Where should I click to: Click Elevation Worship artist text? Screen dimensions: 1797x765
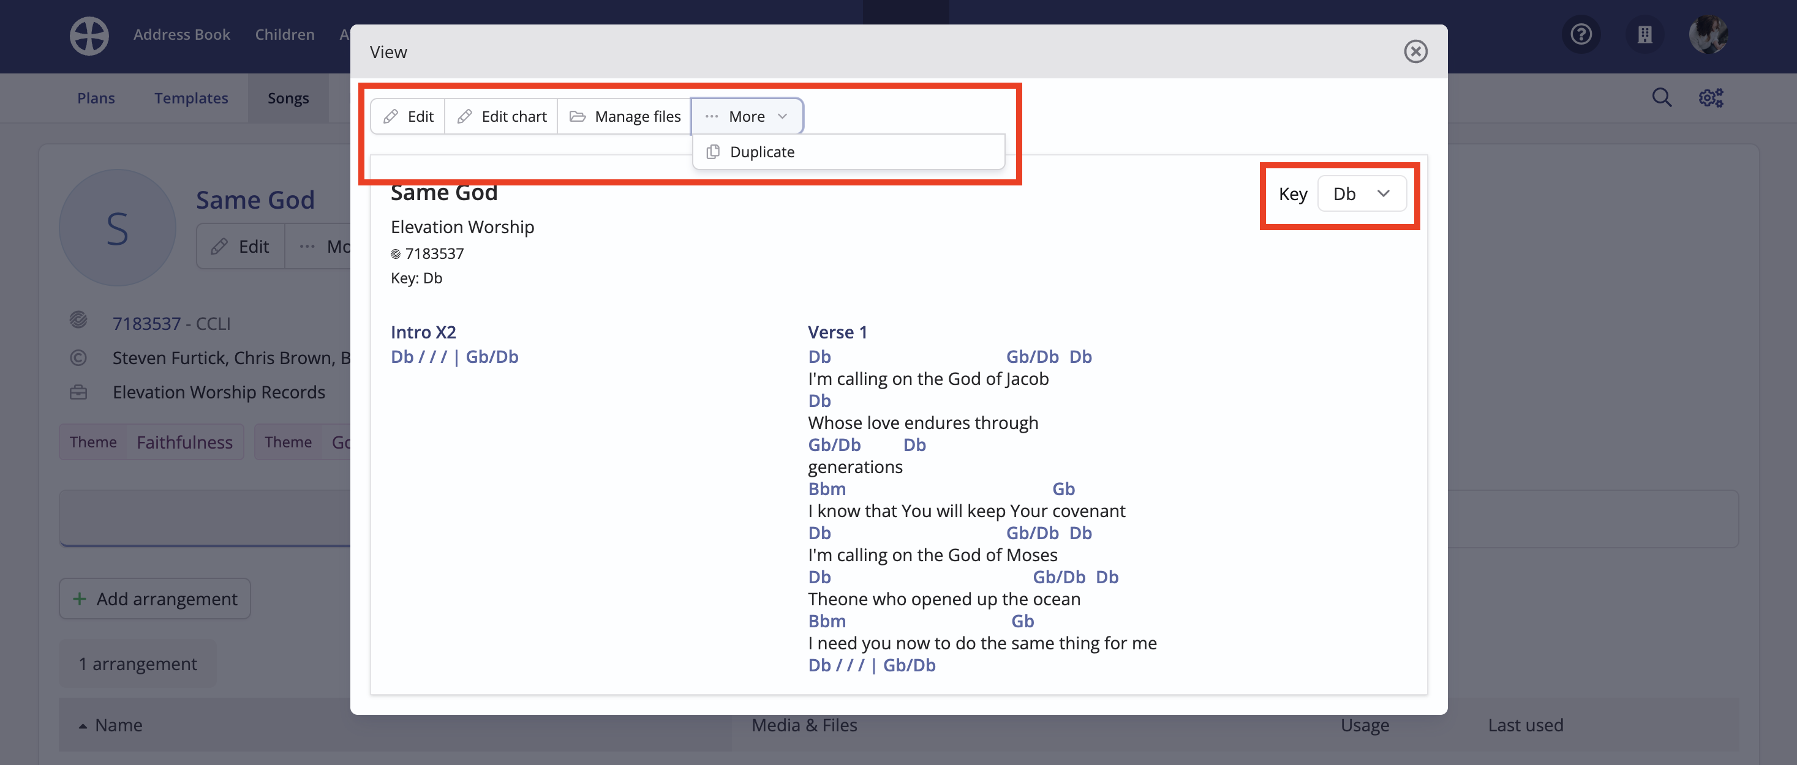pyautogui.click(x=462, y=227)
